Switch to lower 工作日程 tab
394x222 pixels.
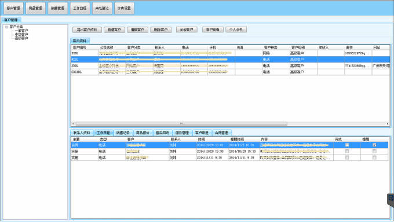point(104,133)
